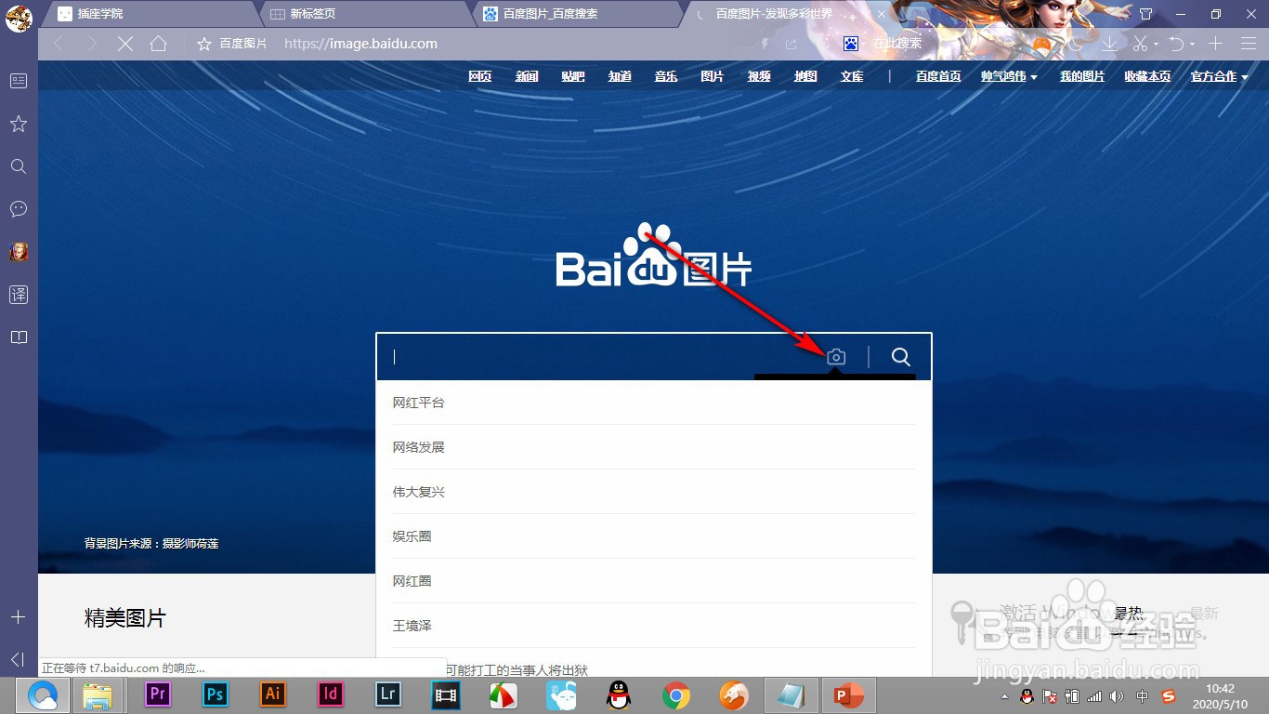
Task: Click the undo closed-tab arrow icon
Action: click(1176, 44)
